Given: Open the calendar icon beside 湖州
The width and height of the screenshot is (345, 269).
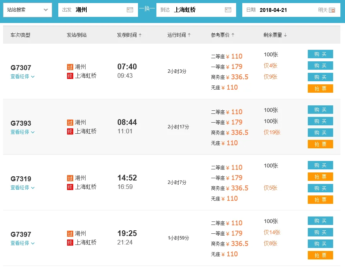Looking at the screenshot, I should (131, 10).
